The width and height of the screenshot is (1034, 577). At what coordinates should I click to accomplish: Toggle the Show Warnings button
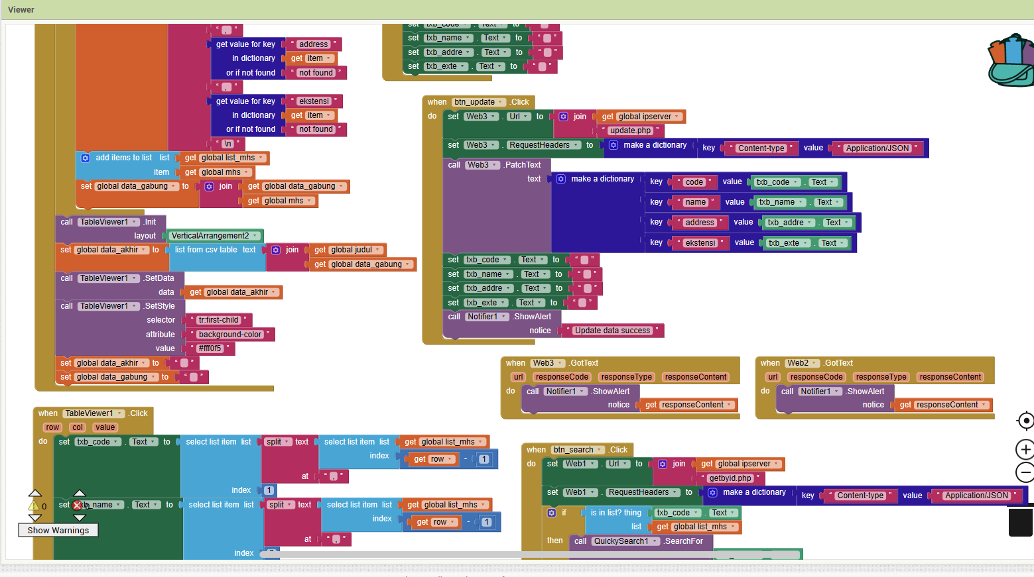[58, 530]
